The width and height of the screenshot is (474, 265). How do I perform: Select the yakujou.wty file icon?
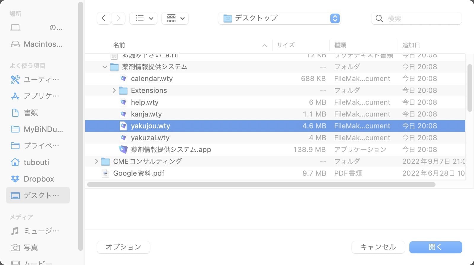123,126
